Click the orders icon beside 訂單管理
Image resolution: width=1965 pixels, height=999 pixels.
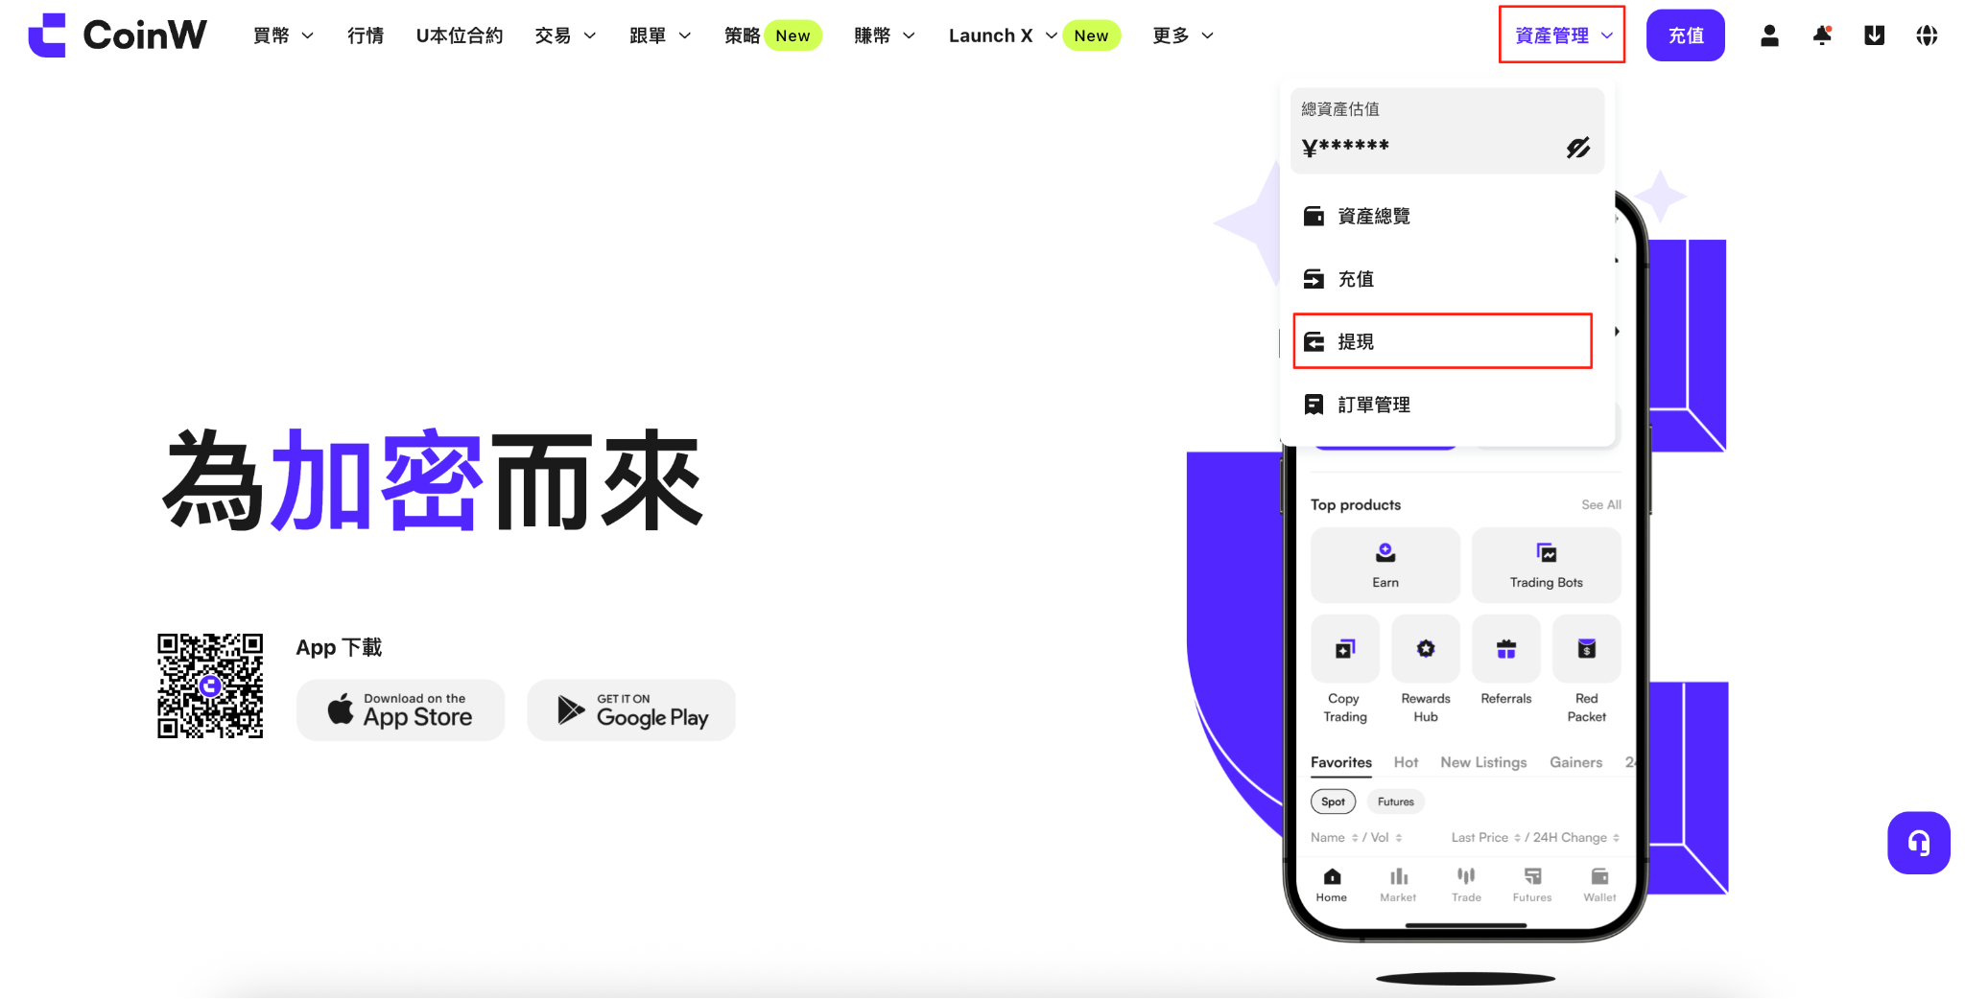click(1314, 405)
